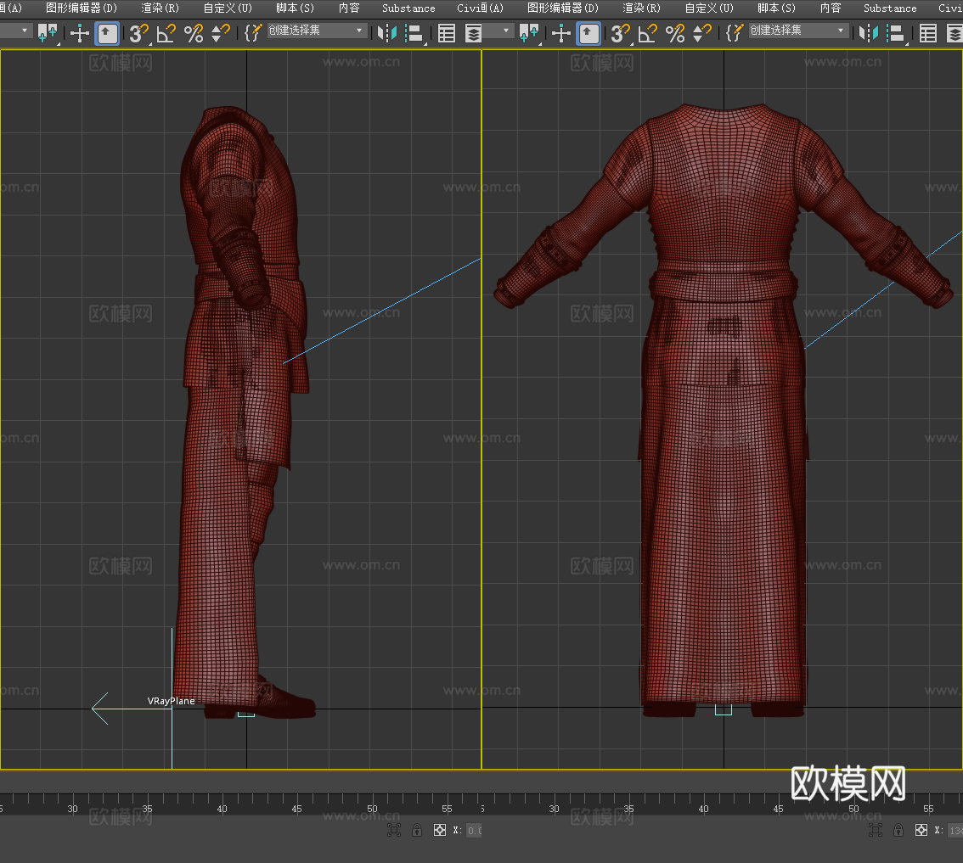Click Mirror tool icon in left window
The width and height of the screenshot is (963, 863).
pos(387,33)
